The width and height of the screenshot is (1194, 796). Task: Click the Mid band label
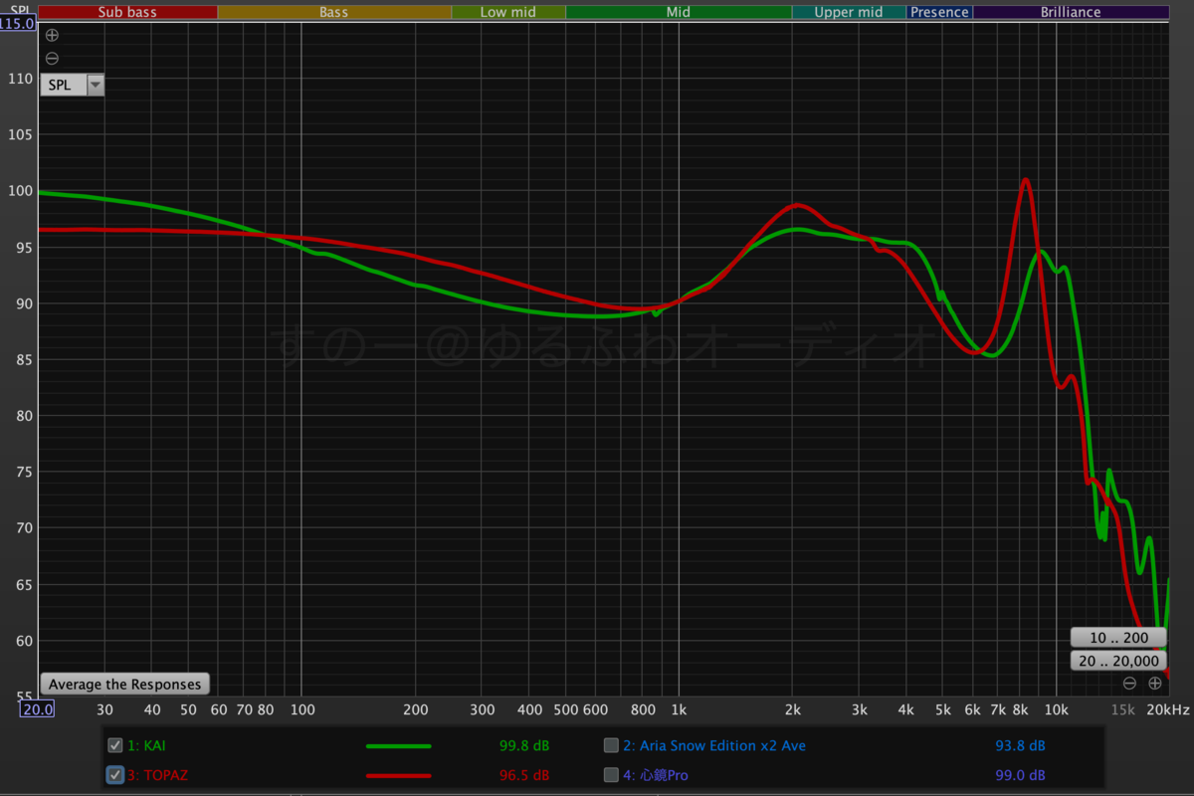click(x=679, y=13)
